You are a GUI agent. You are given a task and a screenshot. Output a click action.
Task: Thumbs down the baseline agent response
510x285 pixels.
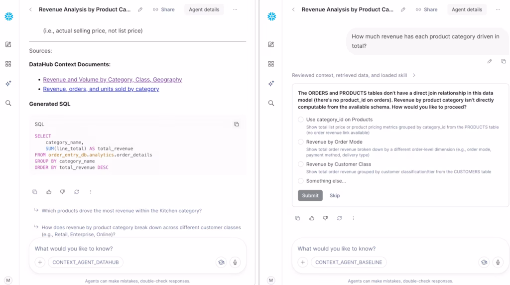(325, 218)
